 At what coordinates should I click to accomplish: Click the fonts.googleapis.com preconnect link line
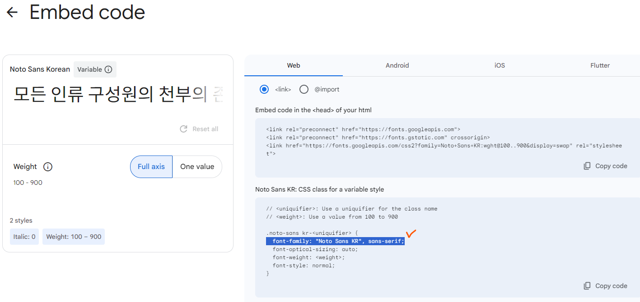(x=363, y=129)
